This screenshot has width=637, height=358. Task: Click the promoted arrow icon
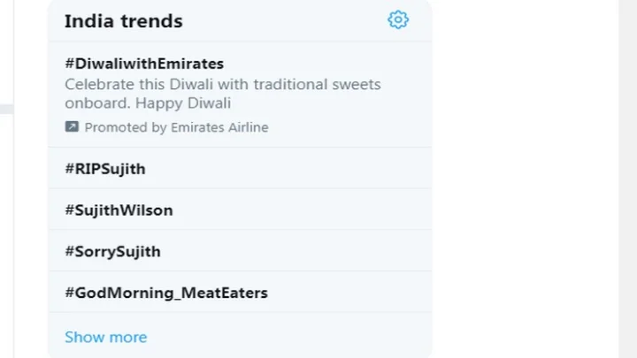point(72,127)
